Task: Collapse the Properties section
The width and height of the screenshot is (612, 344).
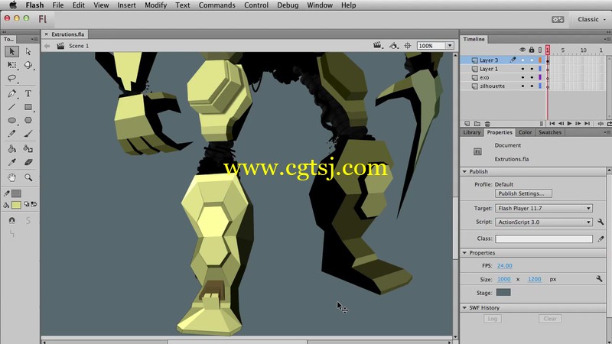Action: (464, 253)
